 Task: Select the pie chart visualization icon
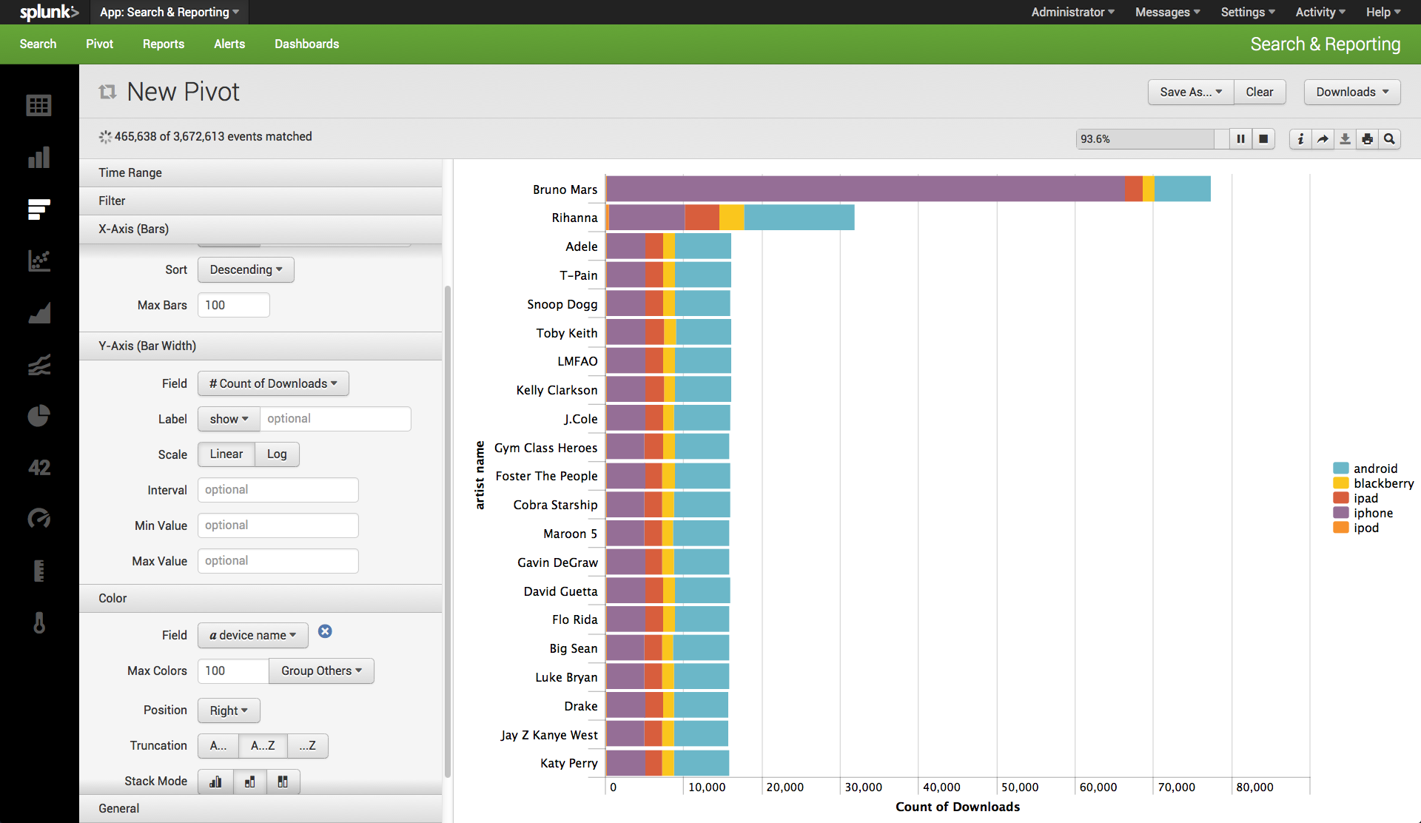38,416
